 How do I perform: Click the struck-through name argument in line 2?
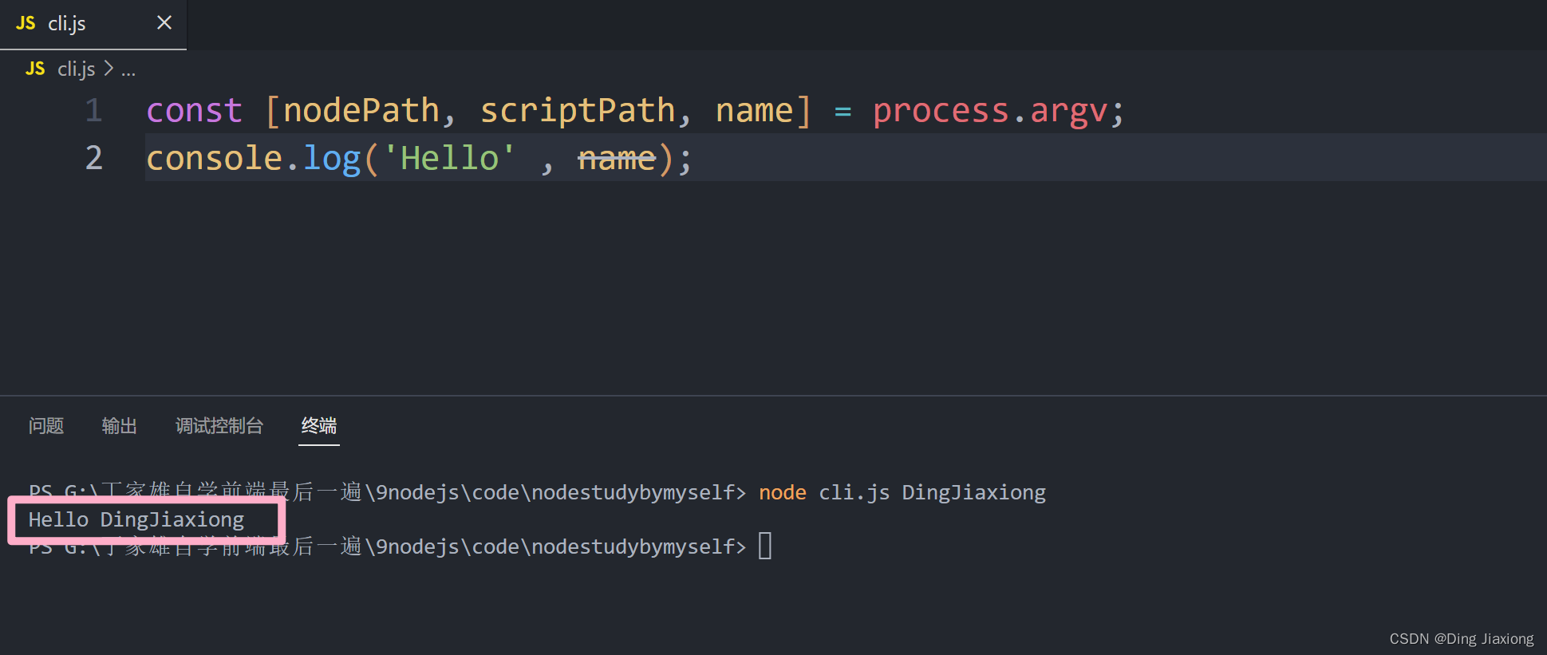[x=617, y=158]
